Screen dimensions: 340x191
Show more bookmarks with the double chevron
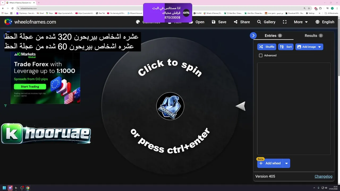pos(320,13)
